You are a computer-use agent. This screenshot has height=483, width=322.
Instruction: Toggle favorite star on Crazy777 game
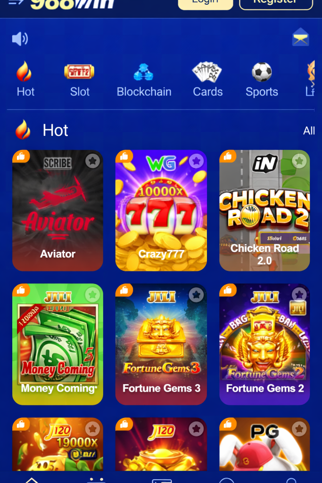coord(196,161)
